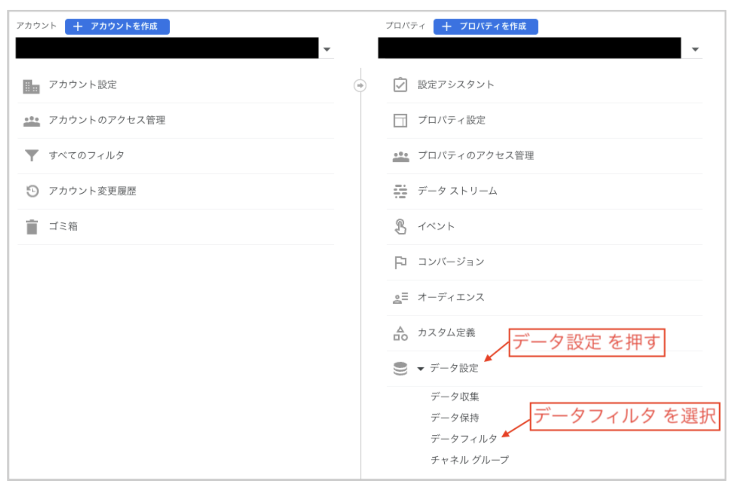Select データ収集 under データ設定
This screenshot has height=495, width=734.
click(455, 397)
